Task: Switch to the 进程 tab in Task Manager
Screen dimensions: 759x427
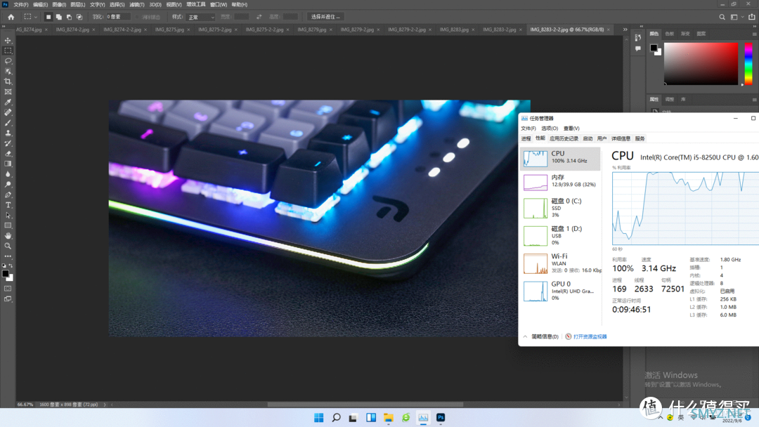Action: pyautogui.click(x=526, y=139)
